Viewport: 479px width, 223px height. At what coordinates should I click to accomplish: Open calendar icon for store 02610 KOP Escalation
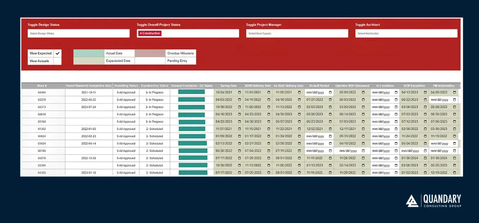(x=425, y=114)
